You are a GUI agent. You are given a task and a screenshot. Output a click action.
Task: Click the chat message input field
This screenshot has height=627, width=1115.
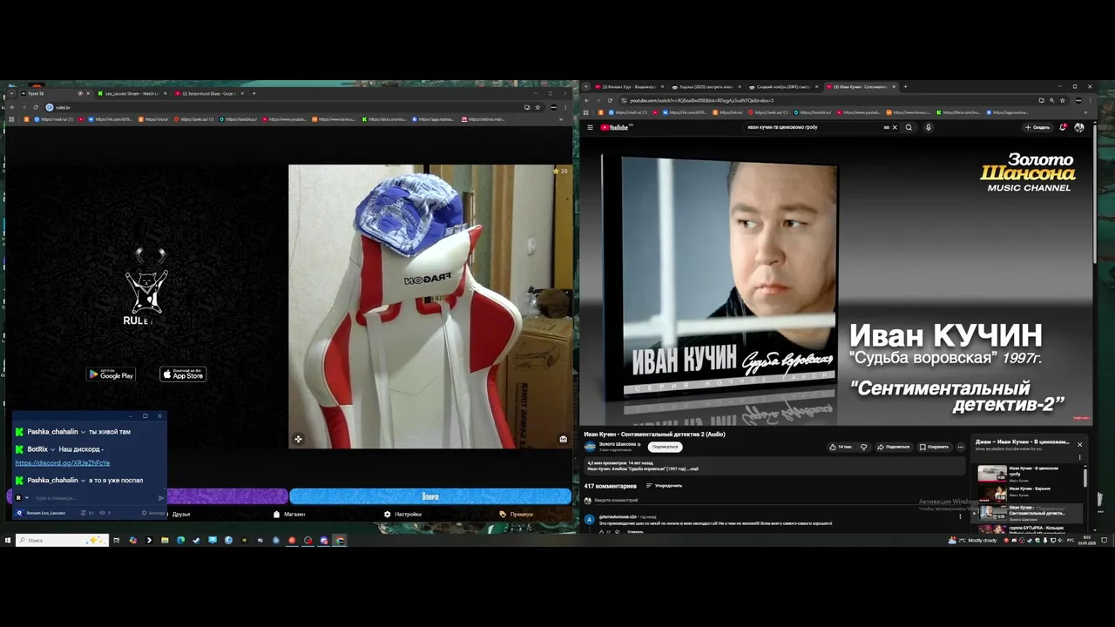coord(94,498)
